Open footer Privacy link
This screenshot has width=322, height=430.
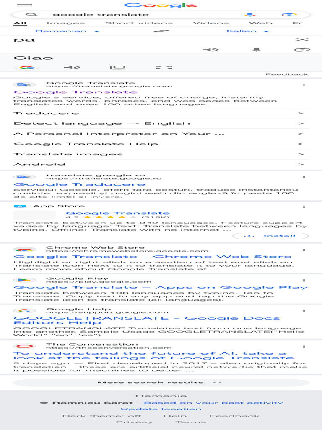tap(135, 422)
